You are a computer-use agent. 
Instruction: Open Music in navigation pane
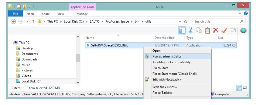tap(26, 65)
